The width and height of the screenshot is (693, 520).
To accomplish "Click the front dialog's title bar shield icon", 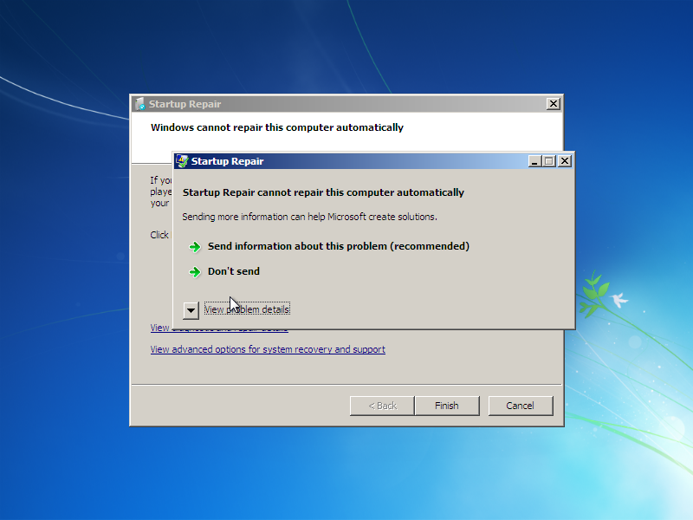I will click(182, 161).
